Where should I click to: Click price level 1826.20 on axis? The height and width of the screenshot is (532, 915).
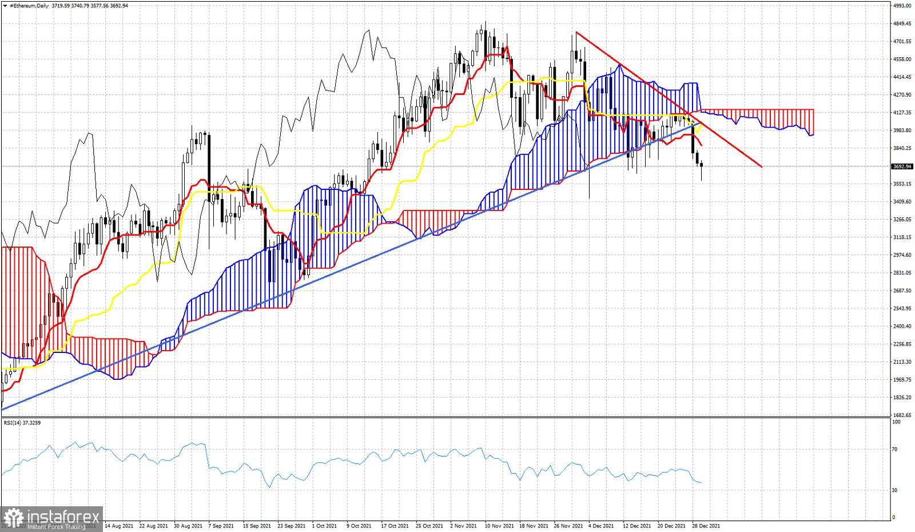click(x=902, y=397)
